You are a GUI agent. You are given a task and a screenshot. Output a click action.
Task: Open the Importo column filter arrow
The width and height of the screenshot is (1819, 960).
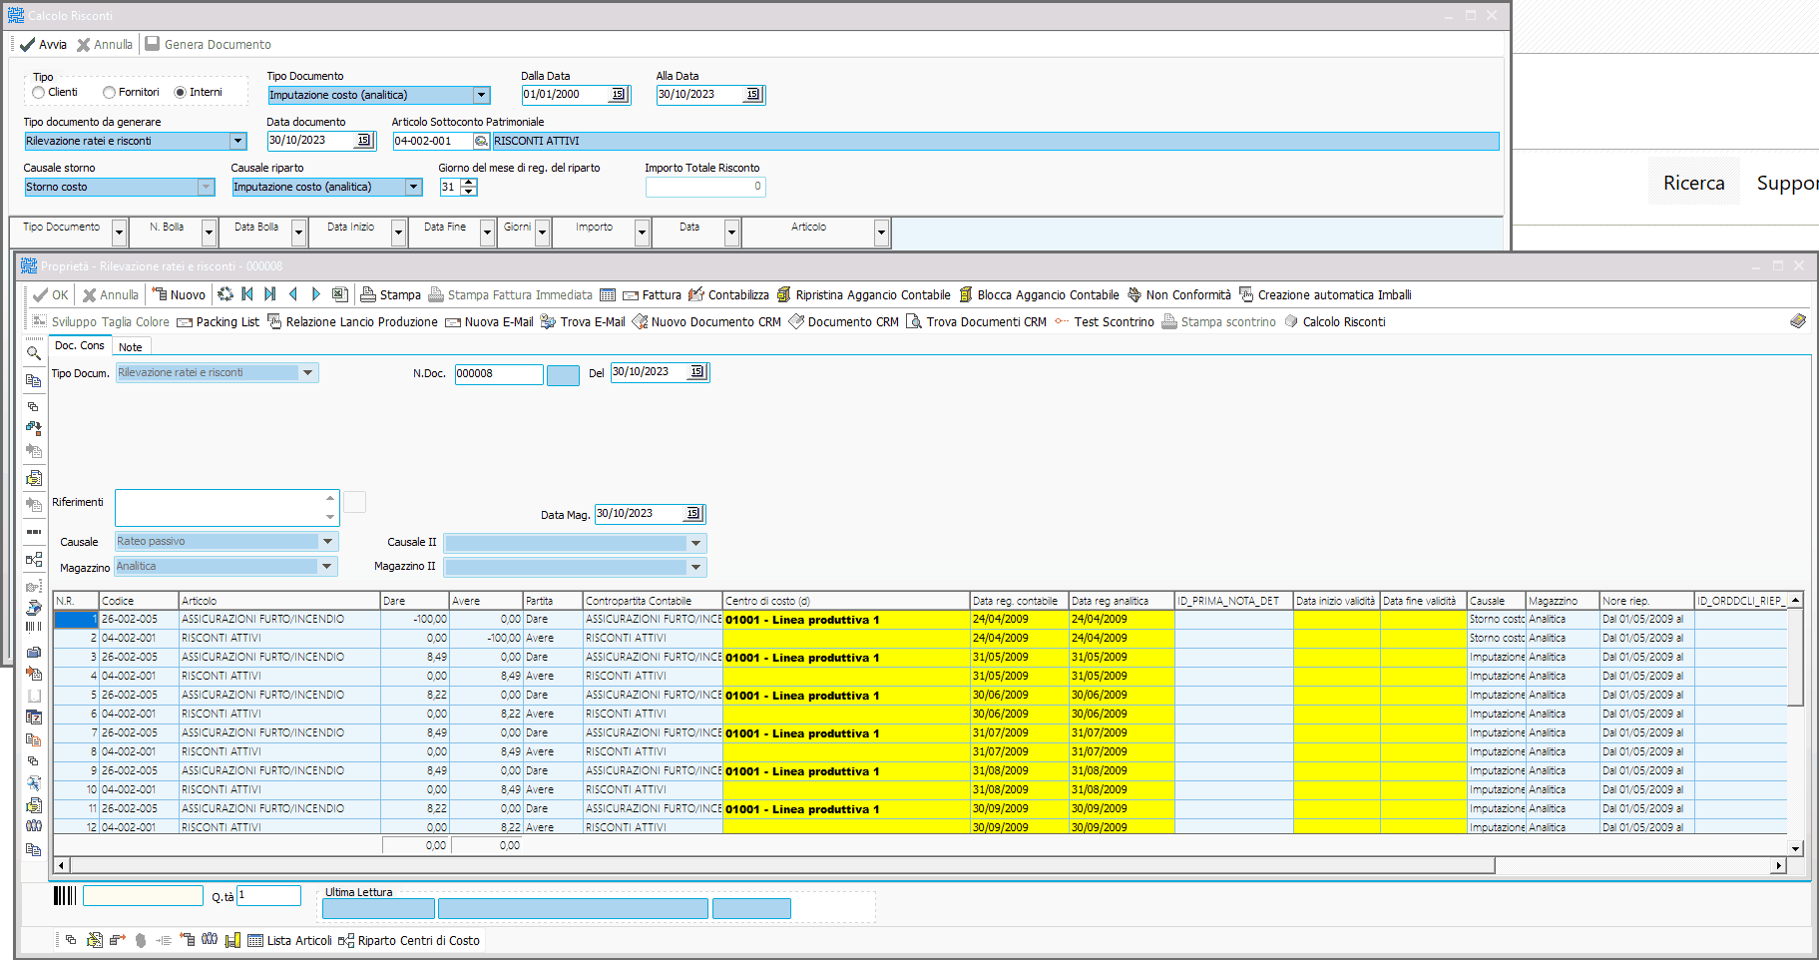pos(642,233)
